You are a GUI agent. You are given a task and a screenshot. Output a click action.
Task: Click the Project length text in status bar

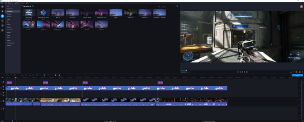pyautogui.click(x=110, y=121)
